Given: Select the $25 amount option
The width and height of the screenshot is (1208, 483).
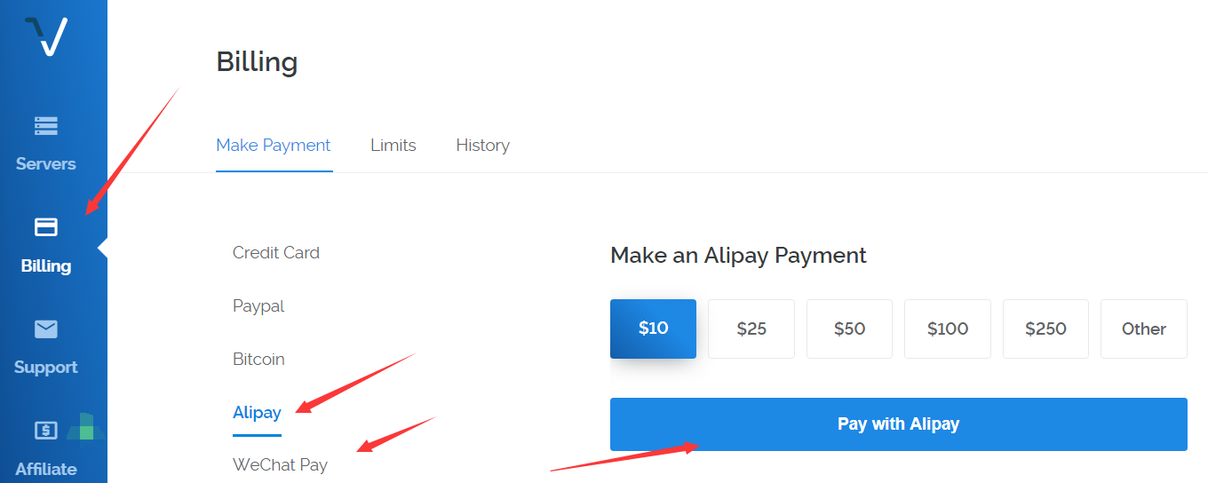Looking at the screenshot, I should [751, 329].
